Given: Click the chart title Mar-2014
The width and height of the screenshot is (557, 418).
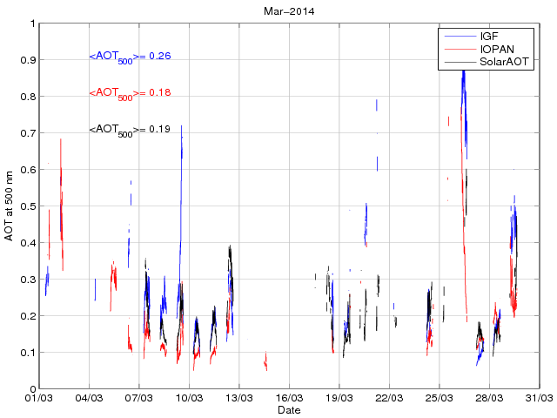Looking at the screenshot, I should [x=289, y=11].
